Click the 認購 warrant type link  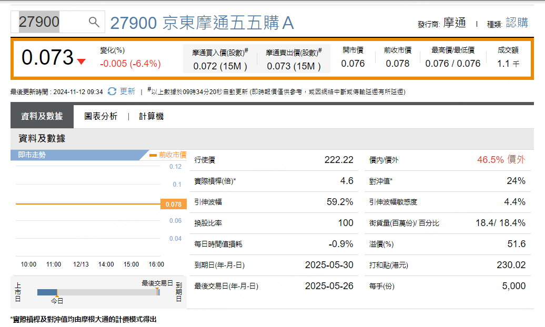point(517,23)
